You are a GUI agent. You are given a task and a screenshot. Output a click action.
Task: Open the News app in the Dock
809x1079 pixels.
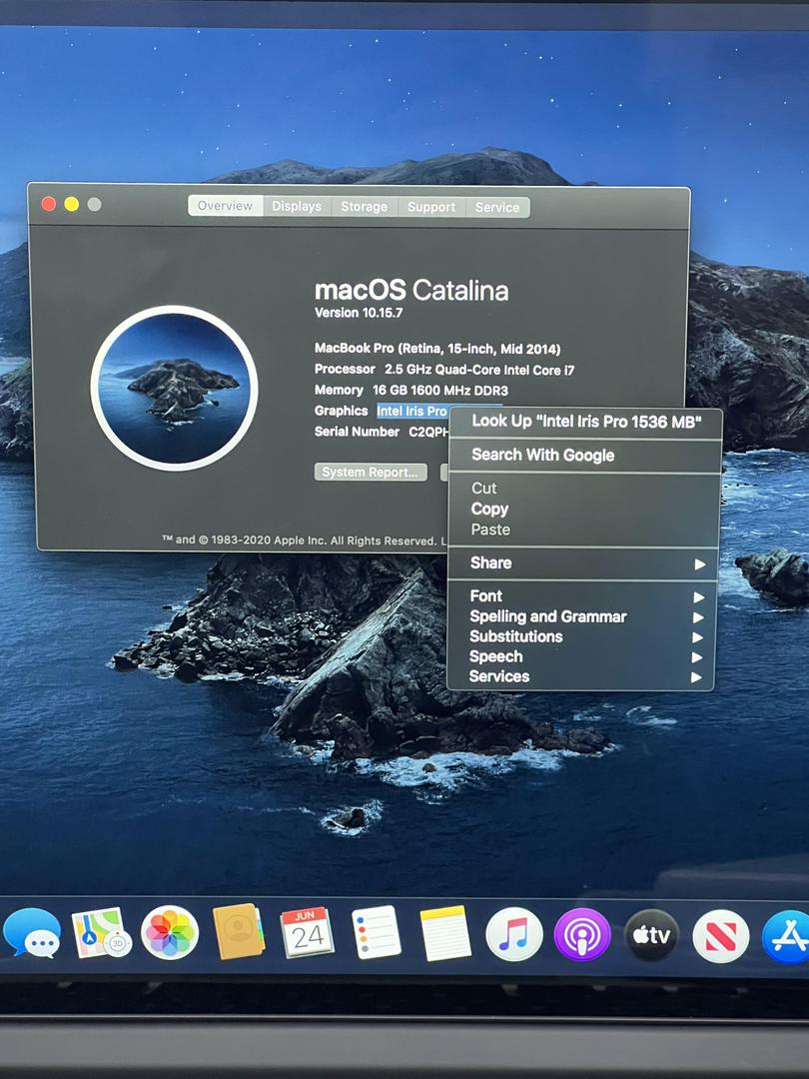click(x=720, y=936)
